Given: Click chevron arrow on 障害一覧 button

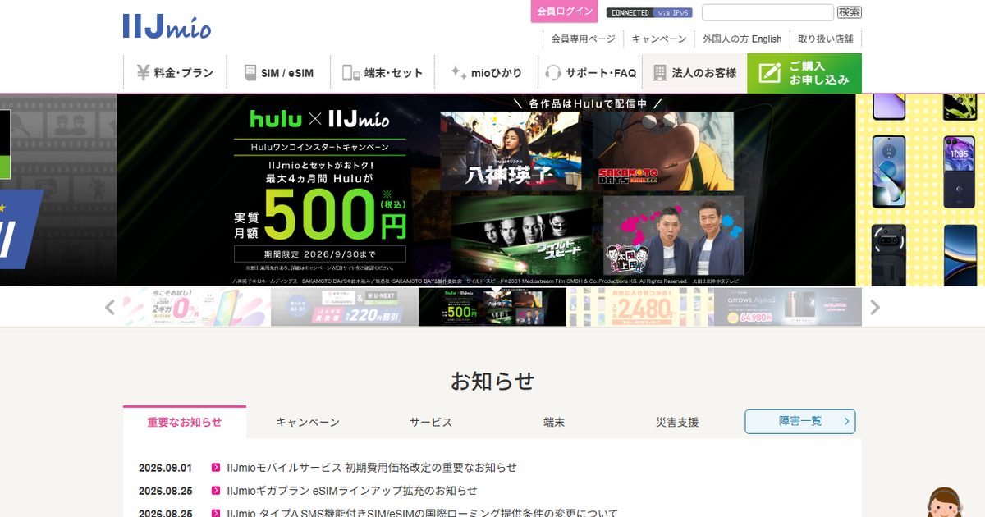Looking at the screenshot, I should pyautogui.click(x=846, y=422).
